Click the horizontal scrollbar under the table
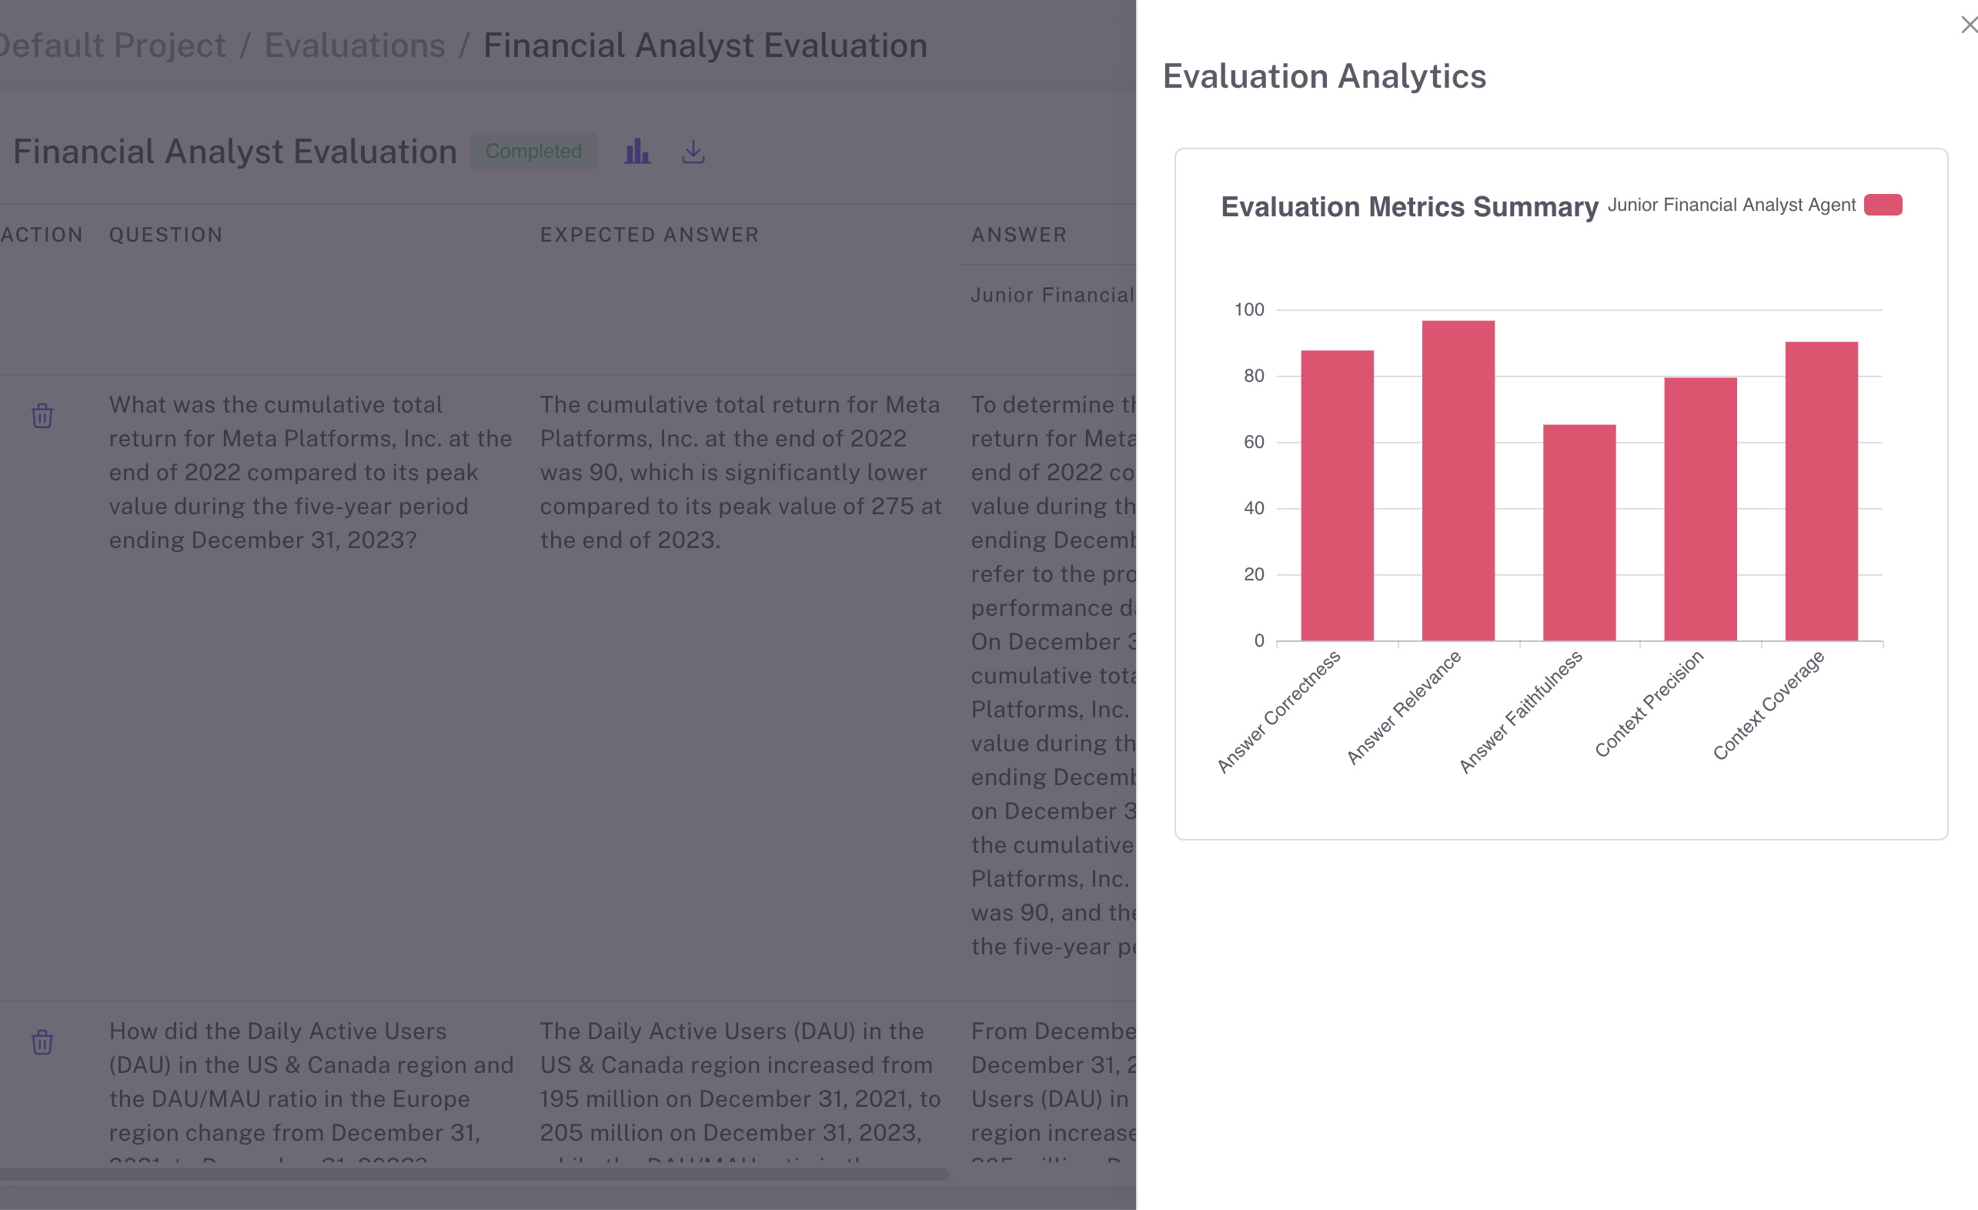The height and width of the screenshot is (1210, 1978). (x=473, y=1175)
